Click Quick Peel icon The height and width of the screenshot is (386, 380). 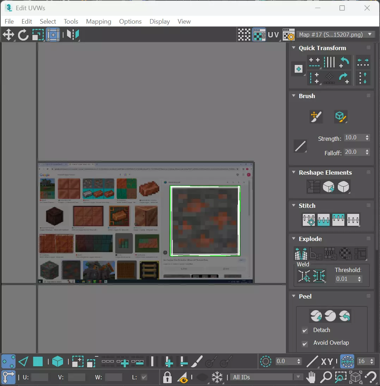coord(316,316)
